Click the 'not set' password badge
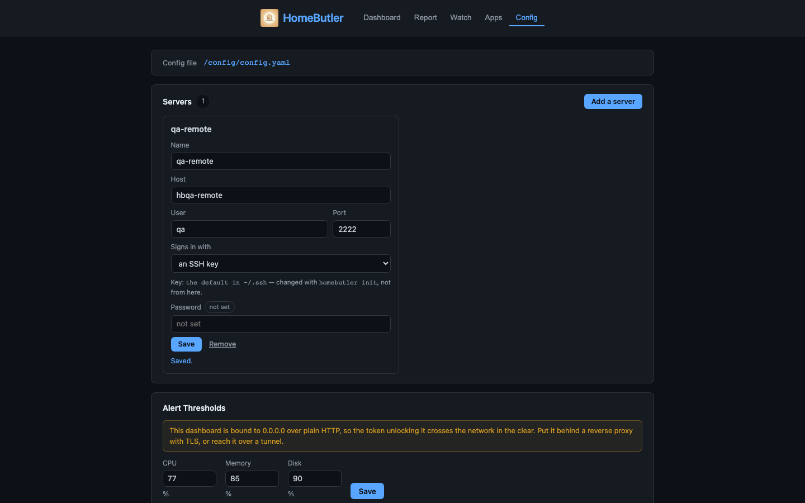Viewport: 805px width, 503px height. [x=220, y=307]
